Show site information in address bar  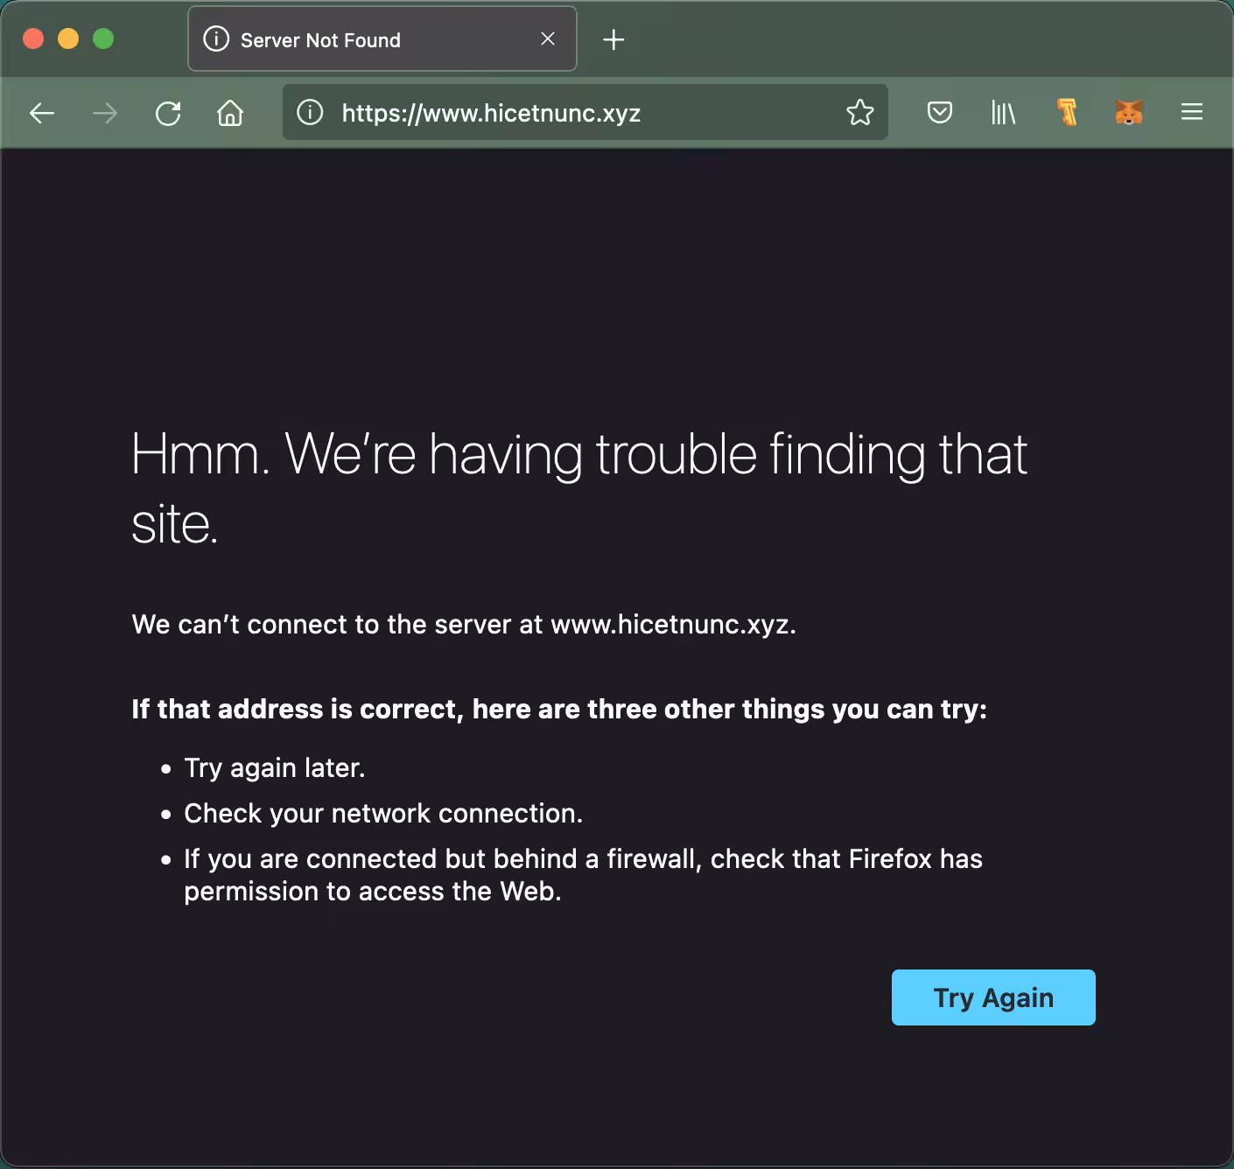[310, 112]
